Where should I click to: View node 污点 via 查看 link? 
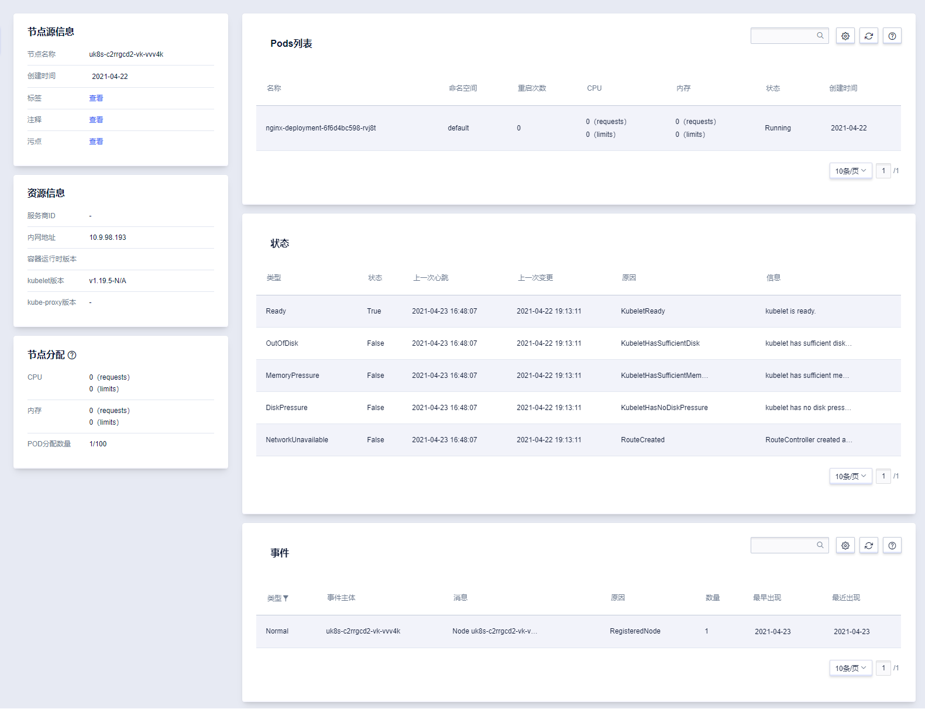point(96,142)
